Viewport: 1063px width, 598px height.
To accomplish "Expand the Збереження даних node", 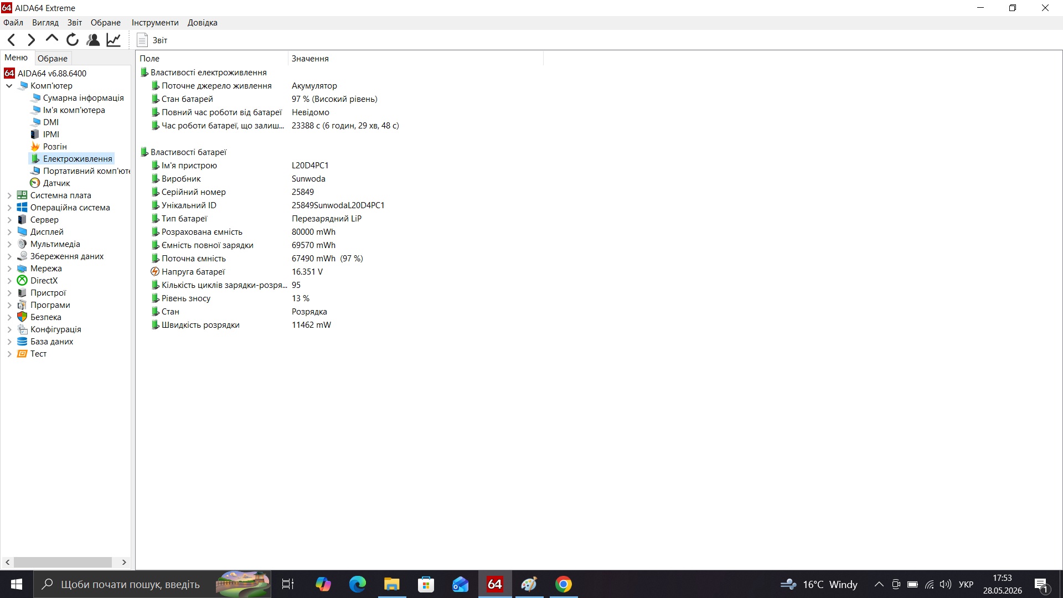I will click(9, 256).
